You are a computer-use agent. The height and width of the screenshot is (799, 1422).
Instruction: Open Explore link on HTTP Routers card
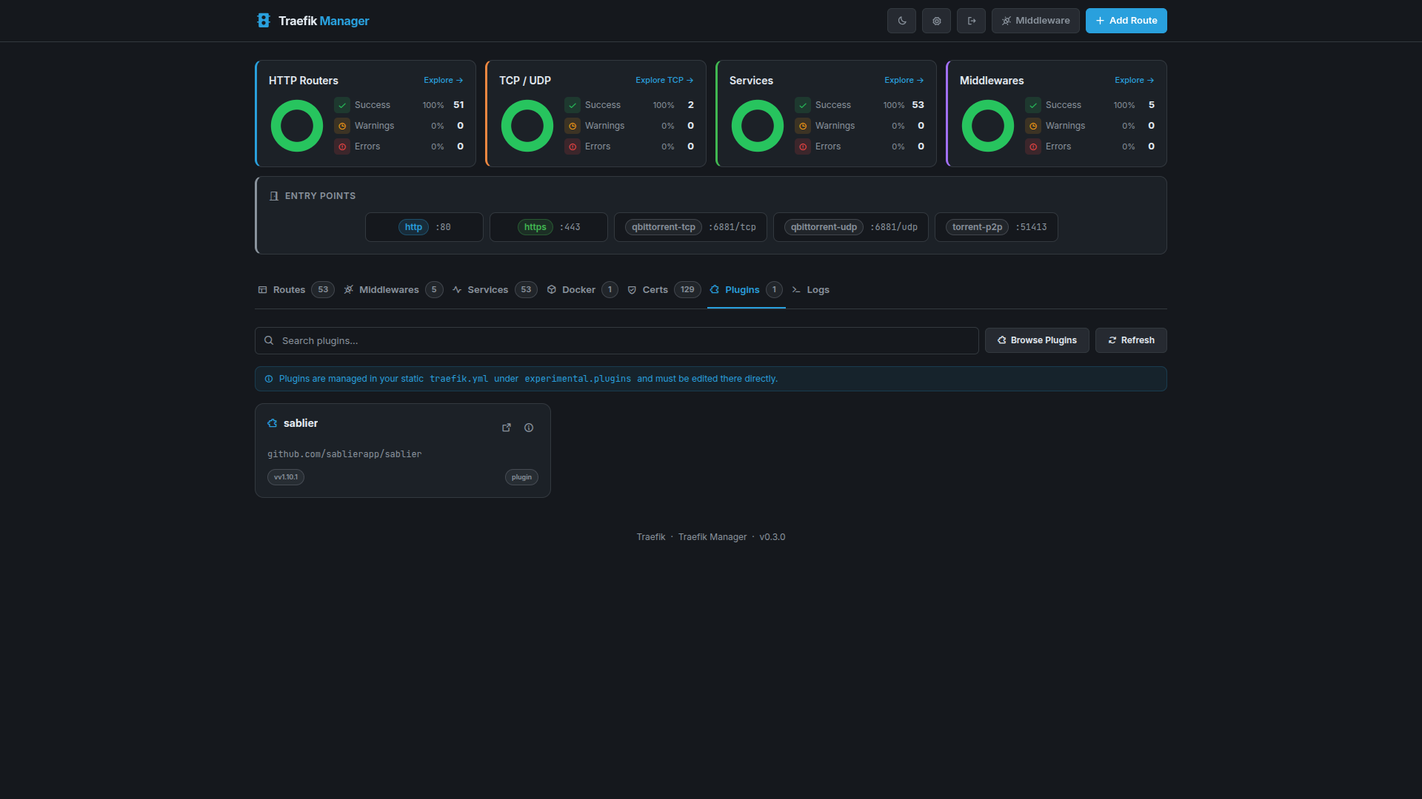point(442,80)
